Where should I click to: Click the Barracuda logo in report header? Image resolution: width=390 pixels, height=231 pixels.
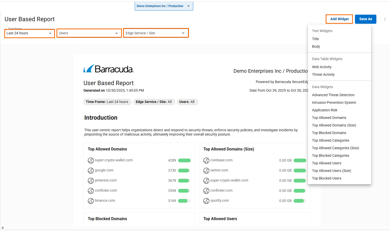(x=108, y=69)
